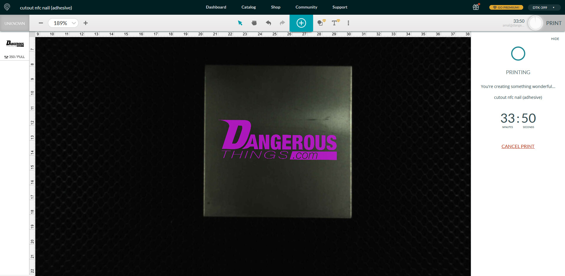
Task: Open the premium shapes tool
Action: click(x=321, y=23)
